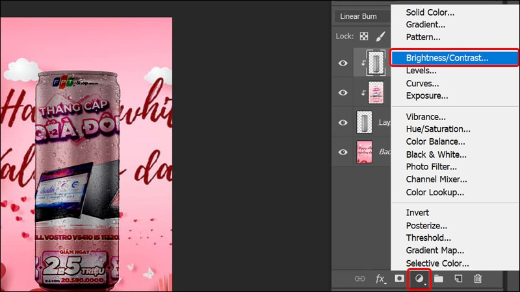Add a layer mask
520x292 pixels.
point(399,278)
